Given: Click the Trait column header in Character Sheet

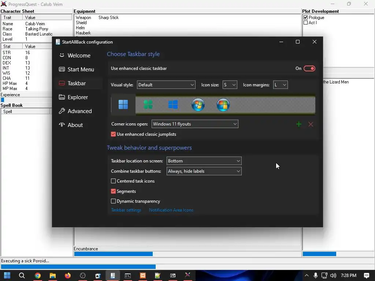Looking at the screenshot, I should point(12,18).
